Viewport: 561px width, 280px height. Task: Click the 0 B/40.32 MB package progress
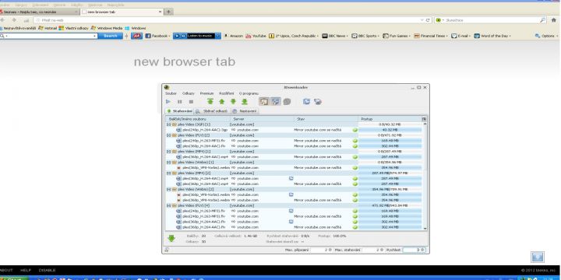pos(390,124)
